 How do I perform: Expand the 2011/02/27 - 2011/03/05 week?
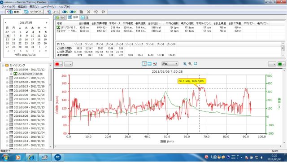[7, 78]
